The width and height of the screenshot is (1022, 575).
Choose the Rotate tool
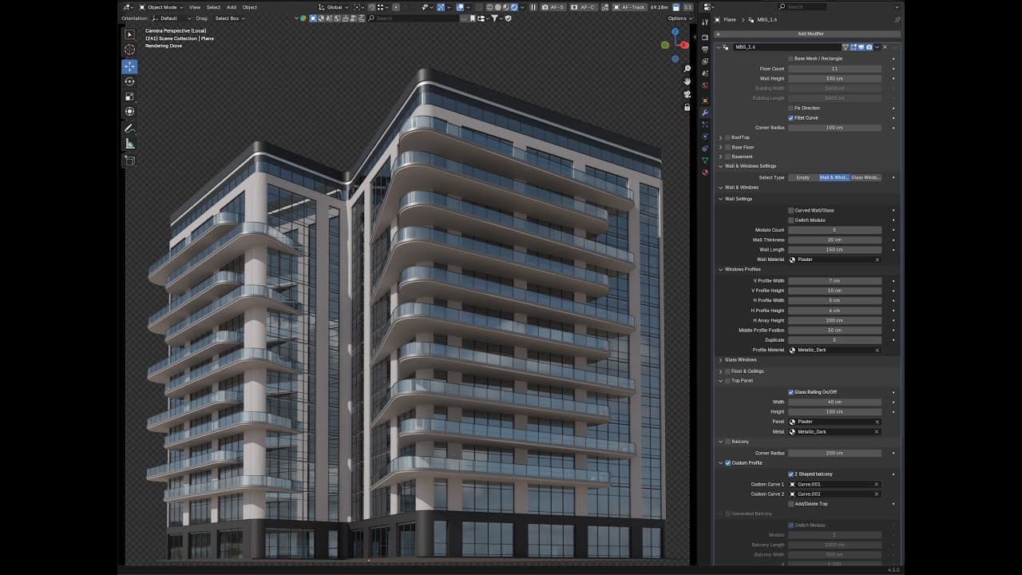(x=129, y=81)
